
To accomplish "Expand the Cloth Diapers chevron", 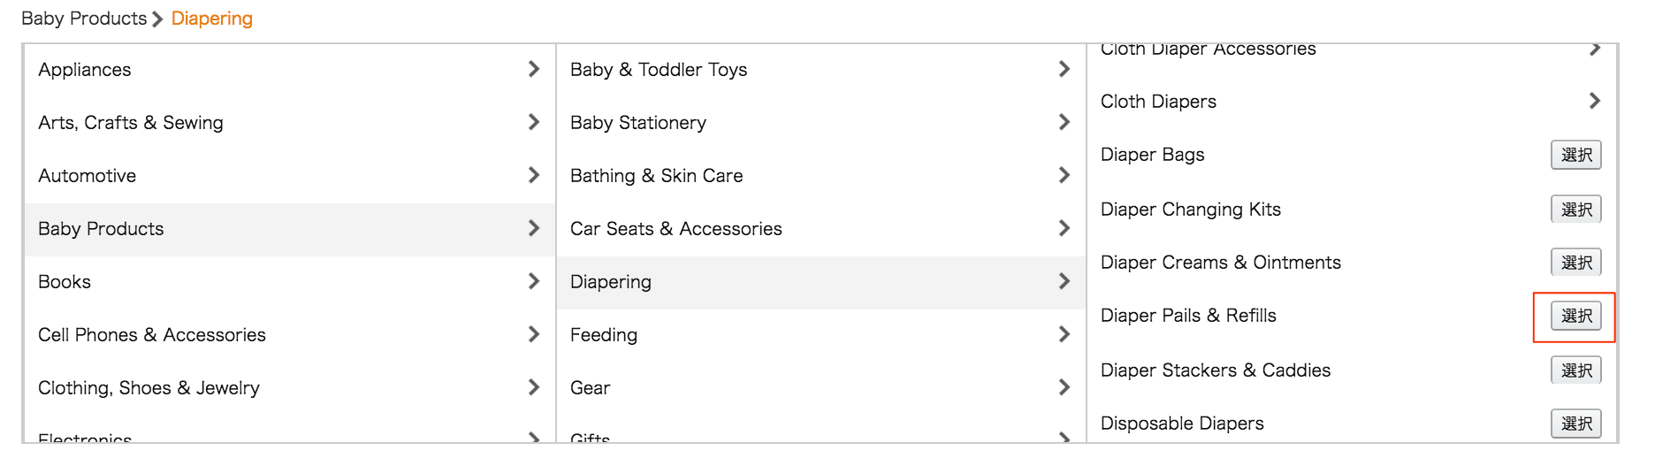I will coord(1594,101).
